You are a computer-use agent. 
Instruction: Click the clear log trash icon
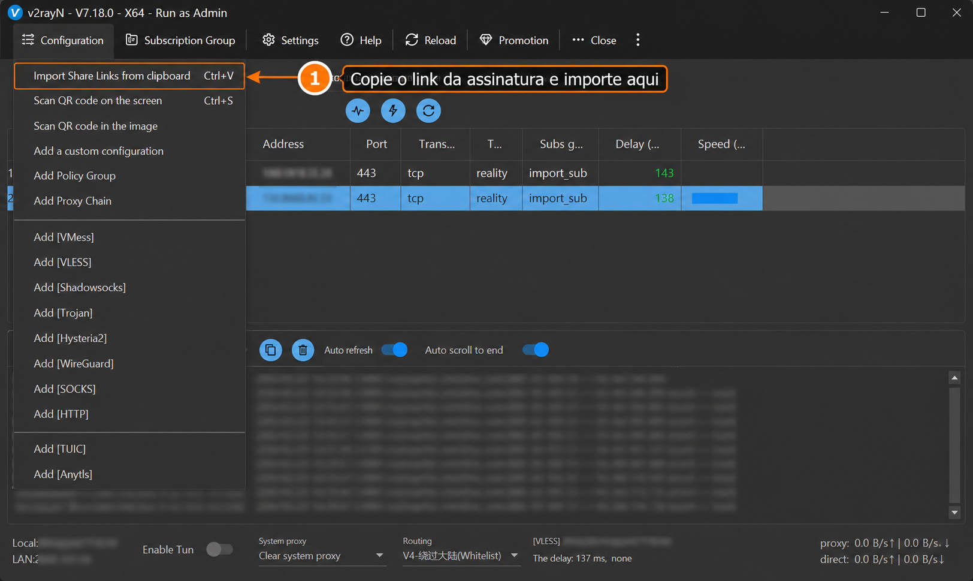tap(303, 350)
